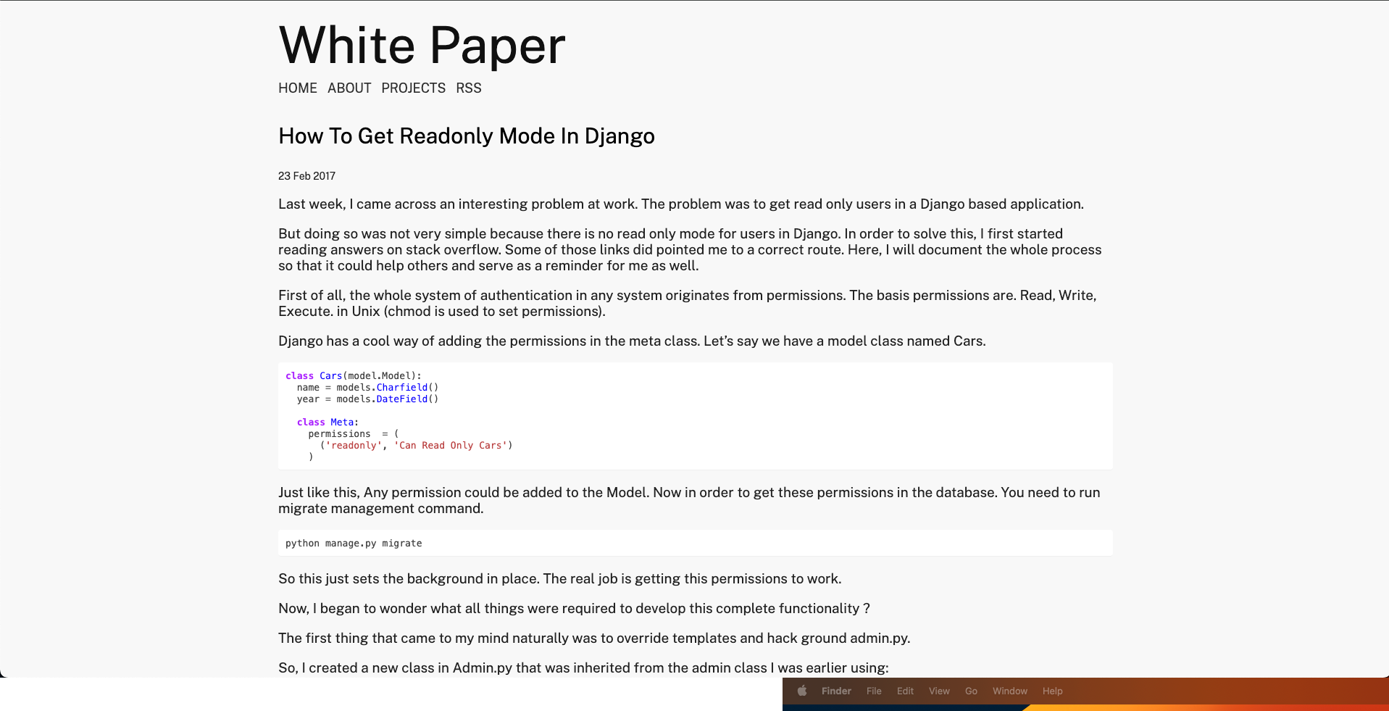This screenshot has width=1389, height=711.
Task: Click paragraph starting 'First of all, the whole system'
Action: (688, 304)
